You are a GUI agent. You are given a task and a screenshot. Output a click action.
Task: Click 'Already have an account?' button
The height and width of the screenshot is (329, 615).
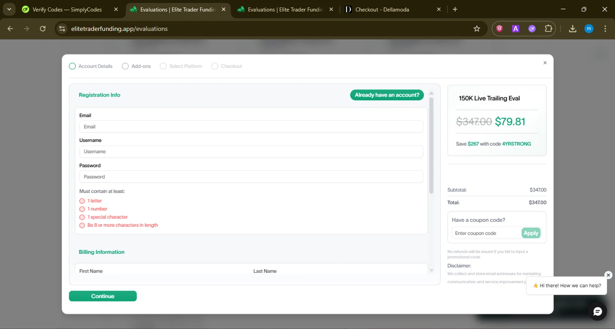[x=387, y=95]
